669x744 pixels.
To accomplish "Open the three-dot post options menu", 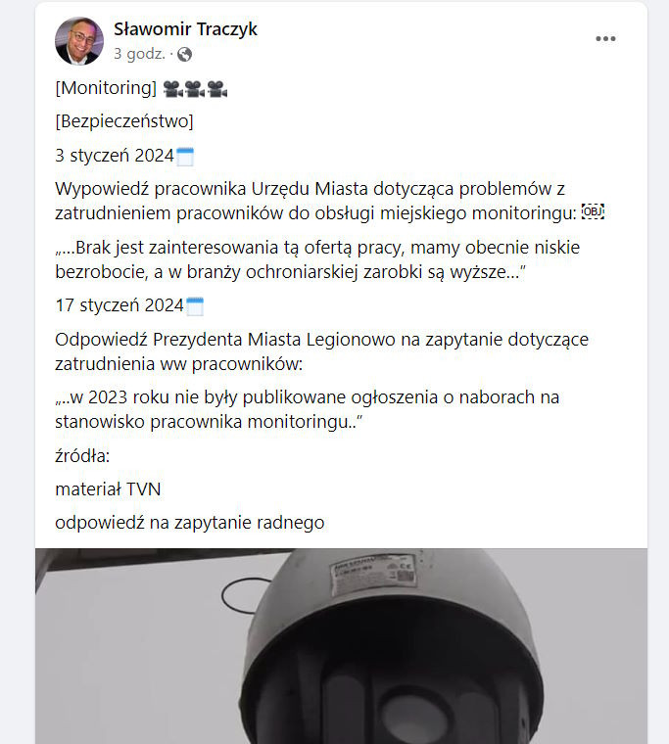I will tap(605, 39).
